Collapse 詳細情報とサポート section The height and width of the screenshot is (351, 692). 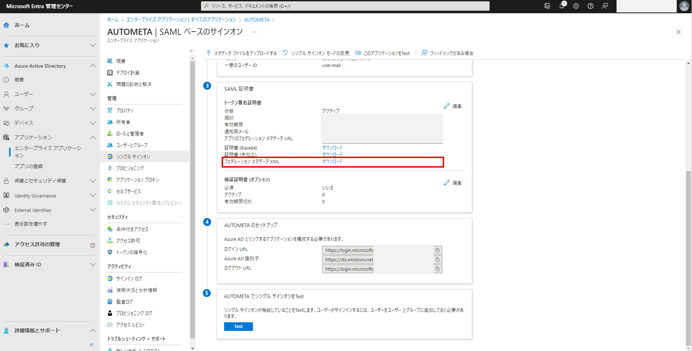tap(93, 330)
